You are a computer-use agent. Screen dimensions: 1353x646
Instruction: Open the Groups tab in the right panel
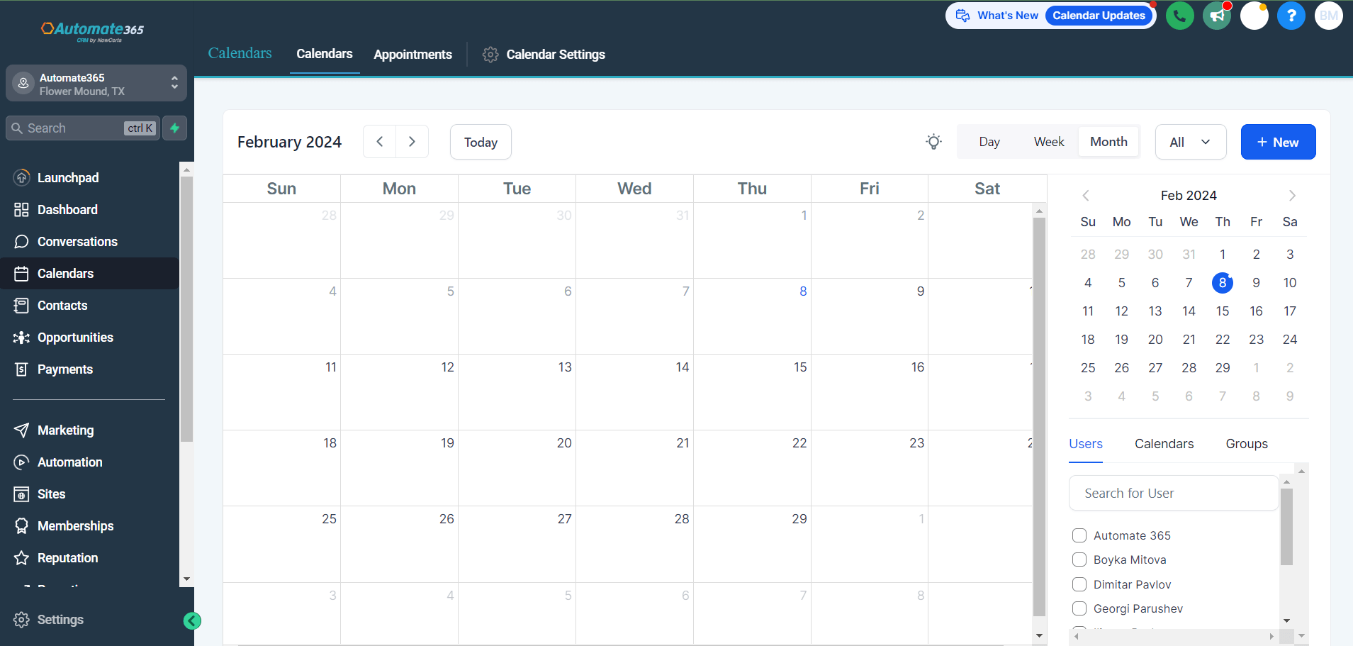[1245, 443]
